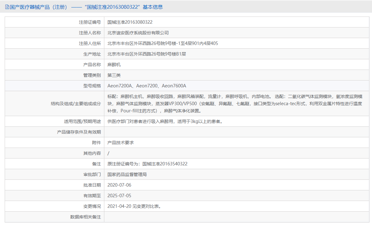Click the change record 2021-04-20 见变更对比表

click(x=135, y=206)
